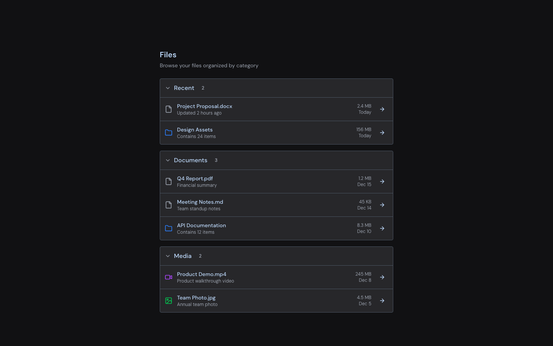Click the image icon beside Team Photo.jpg

coord(169,301)
